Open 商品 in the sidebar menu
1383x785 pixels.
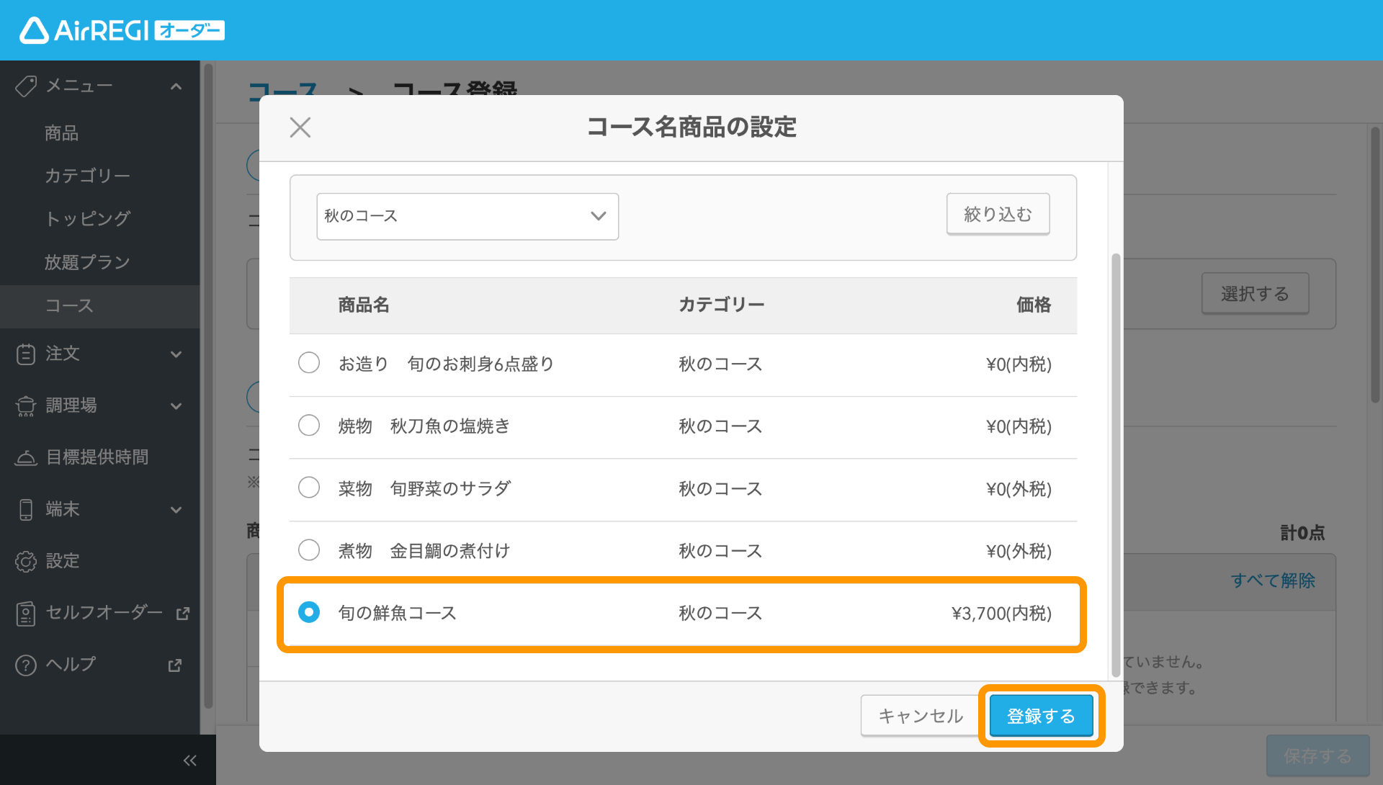(x=61, y=133)
